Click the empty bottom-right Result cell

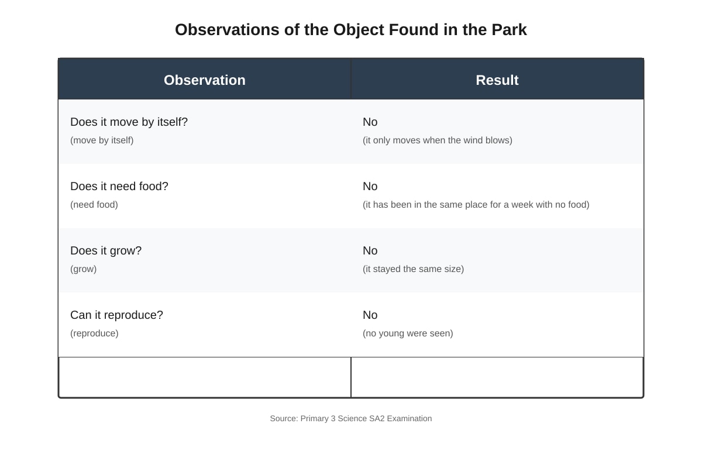tap(497, 377)
